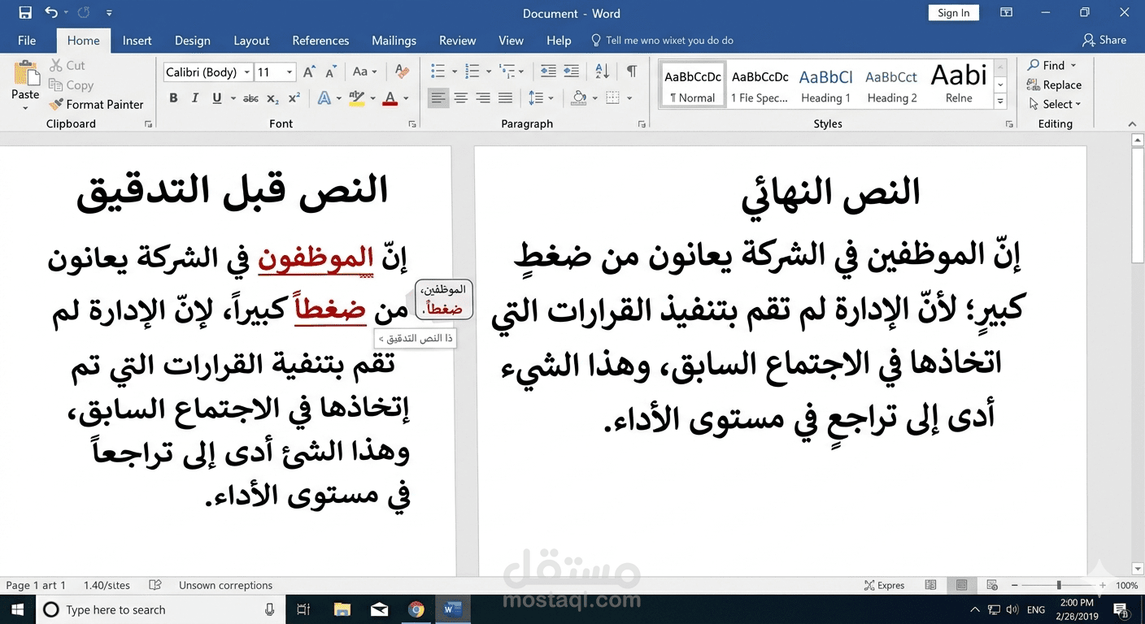Expand the Styles gallery More arrow
1145x624 pixels.
1001,102
